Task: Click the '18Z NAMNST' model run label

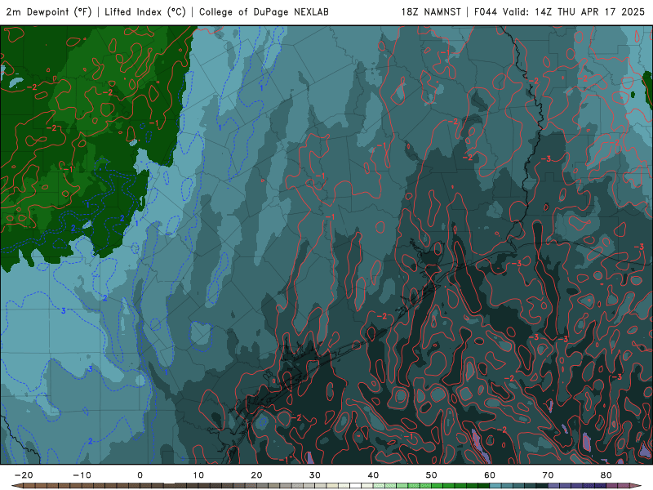Action: pos(431,11)
